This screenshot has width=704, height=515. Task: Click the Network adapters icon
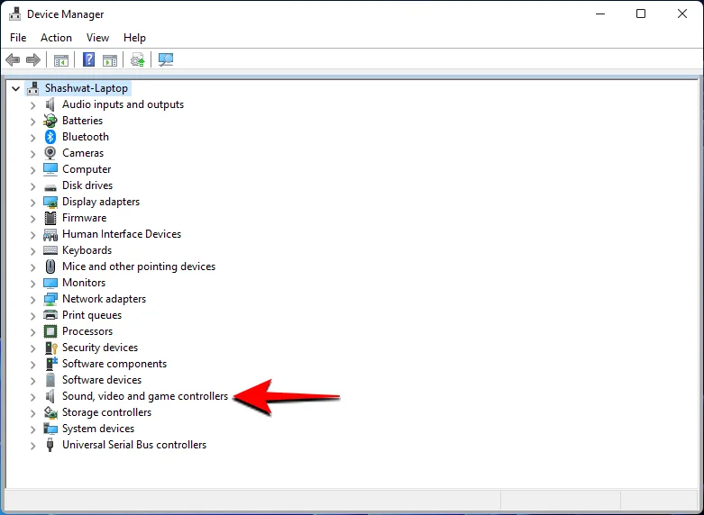(x=50, y=299)
